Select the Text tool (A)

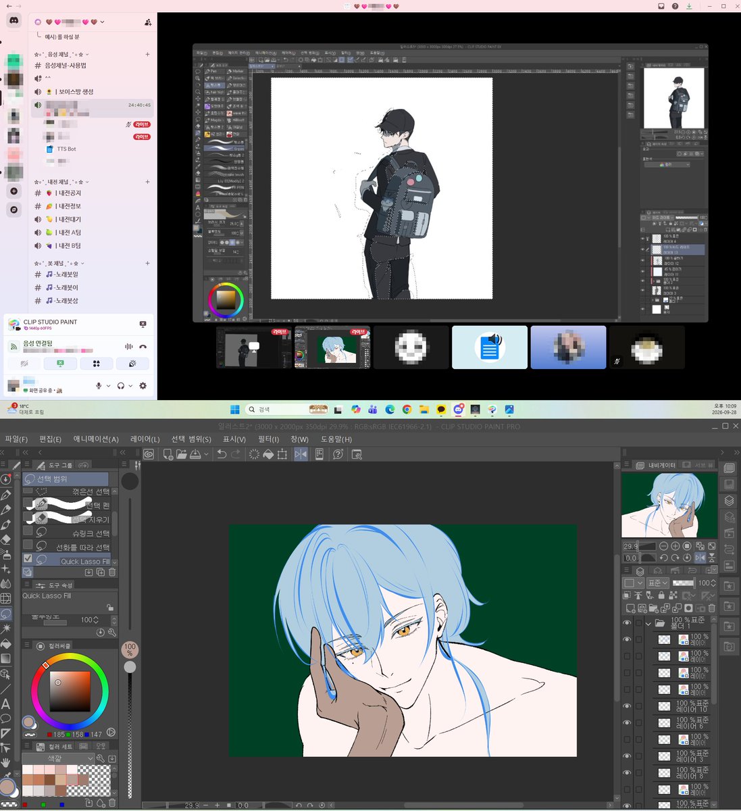pyautogui.click(x=6, y=704)
